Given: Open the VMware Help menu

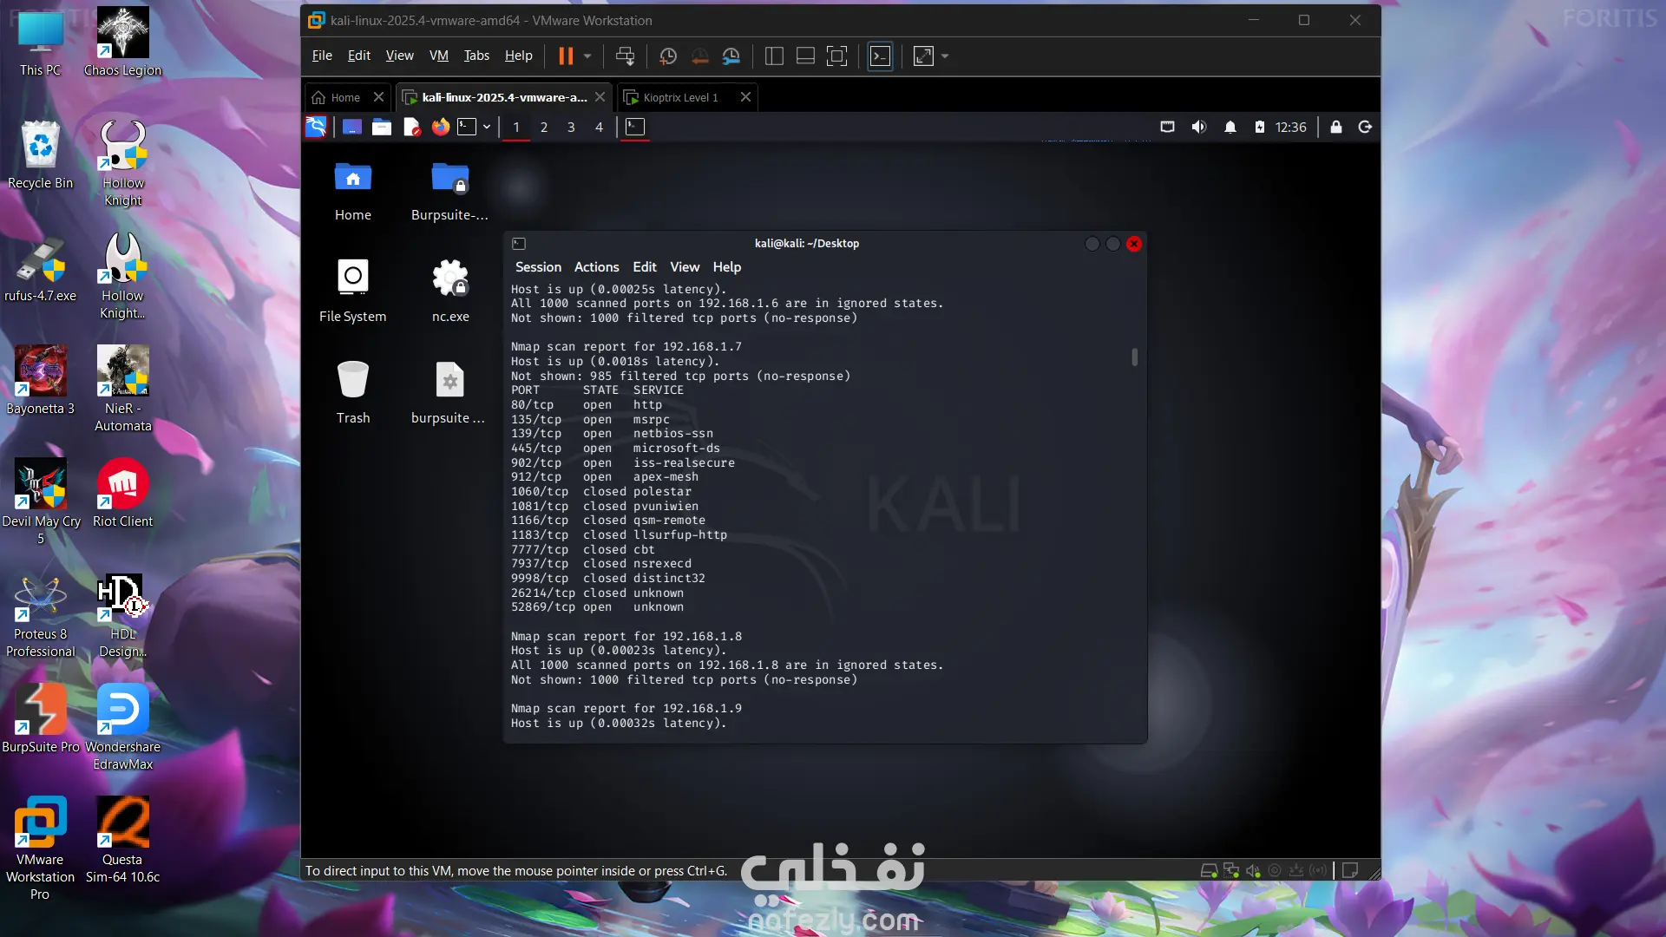Looking at the screenshot, I should 519,56.
